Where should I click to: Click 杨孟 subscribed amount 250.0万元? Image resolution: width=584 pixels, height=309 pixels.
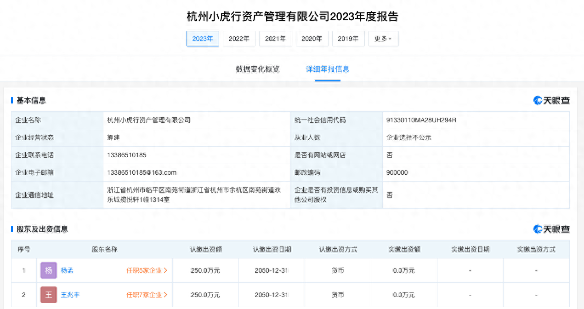(205, 270)
